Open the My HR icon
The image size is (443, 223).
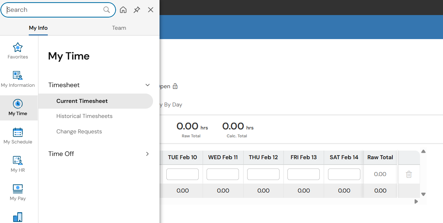pyautogui.click(x=18, y=161)
